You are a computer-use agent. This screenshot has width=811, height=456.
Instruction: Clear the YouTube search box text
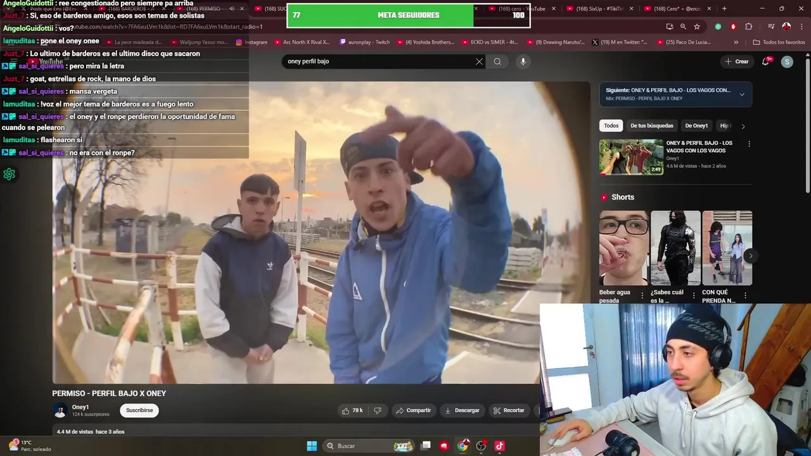click(479, 61)
